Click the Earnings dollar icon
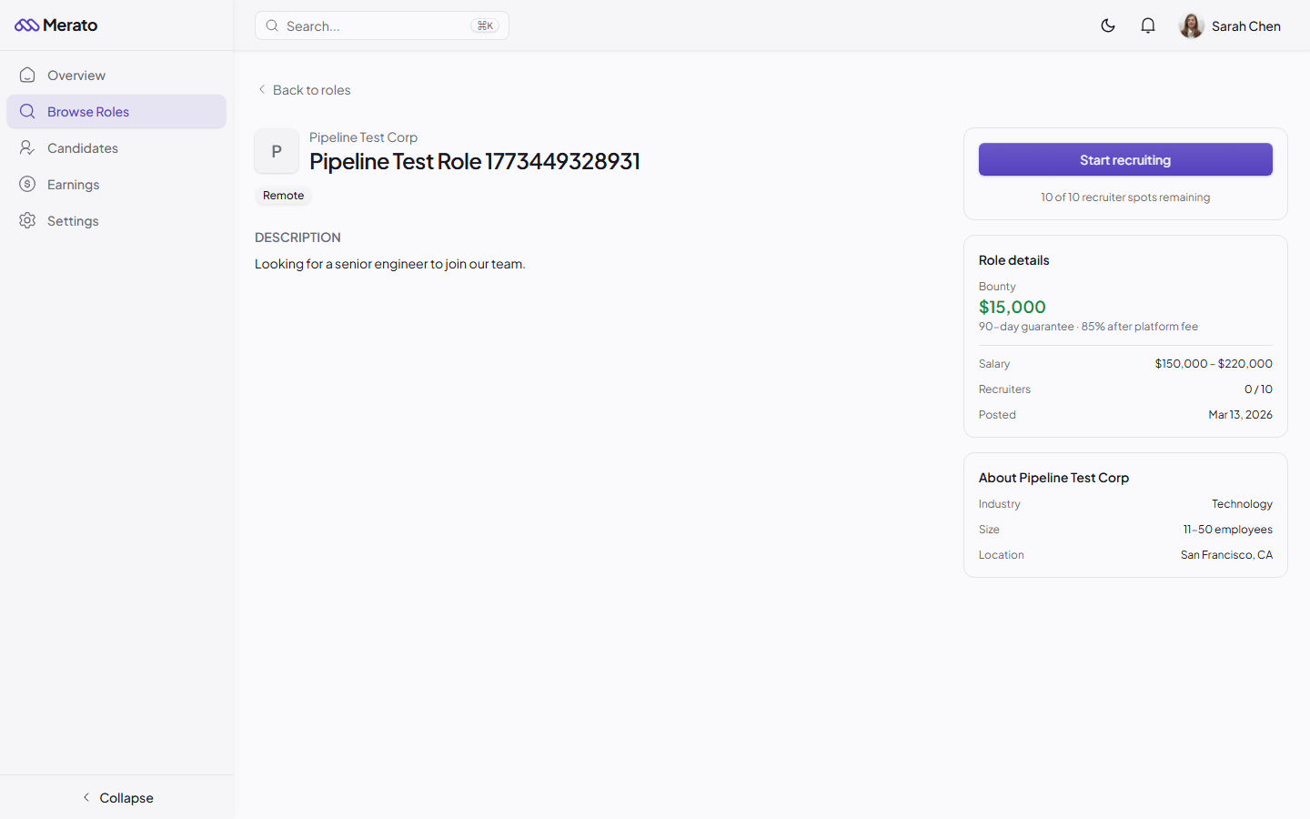Viewport: 1310px width, 819px height. point(27,184)
